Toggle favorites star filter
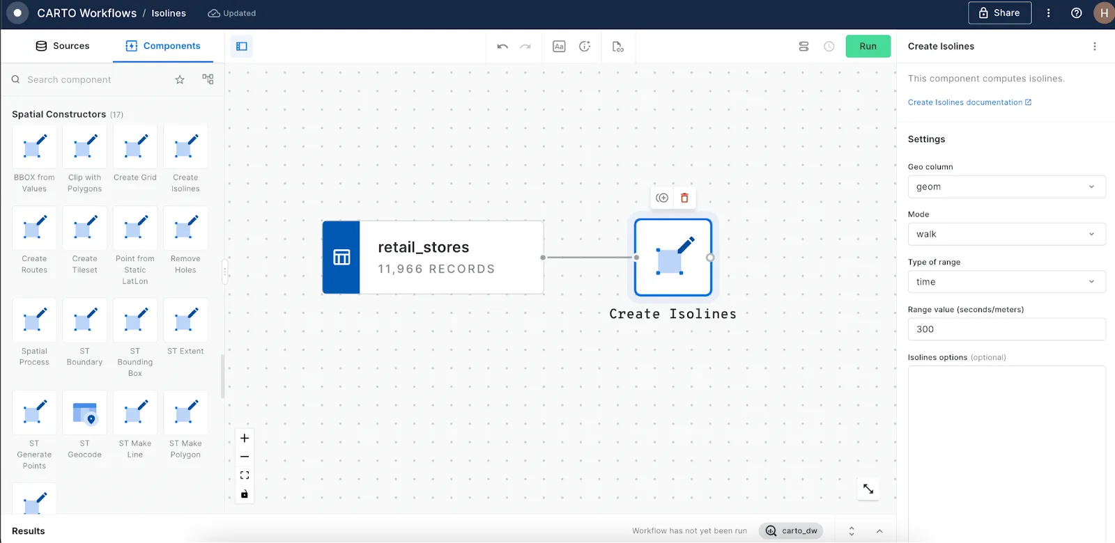Image resolution: width=1115 pixels, height=543 pixels. tap(180, 80)
